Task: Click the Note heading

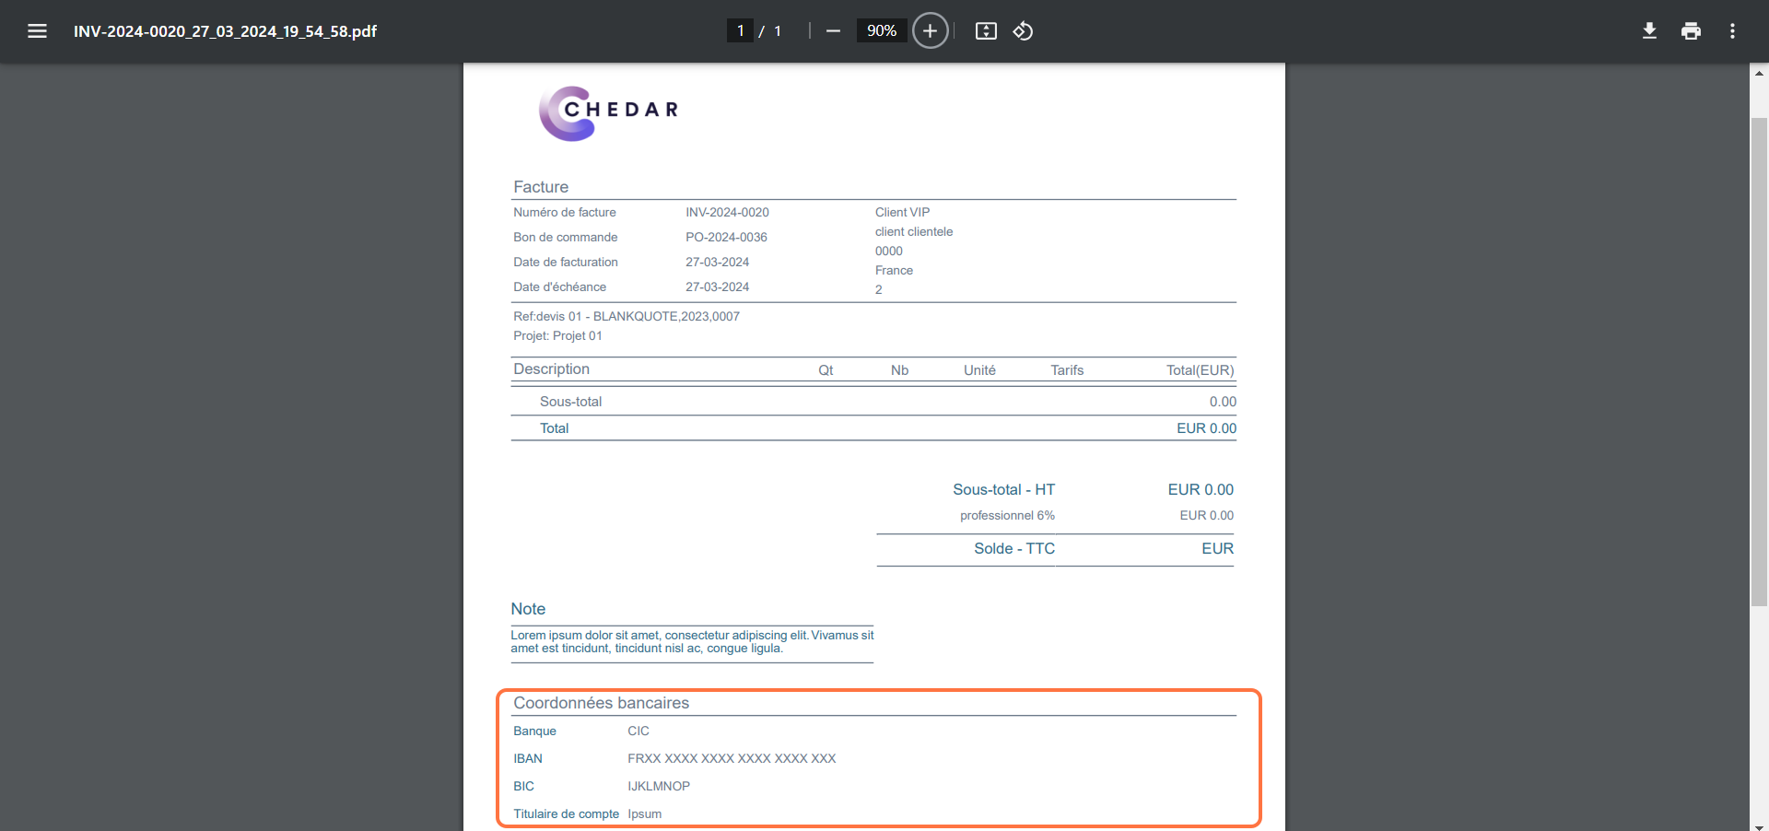Action: (528, 609)
